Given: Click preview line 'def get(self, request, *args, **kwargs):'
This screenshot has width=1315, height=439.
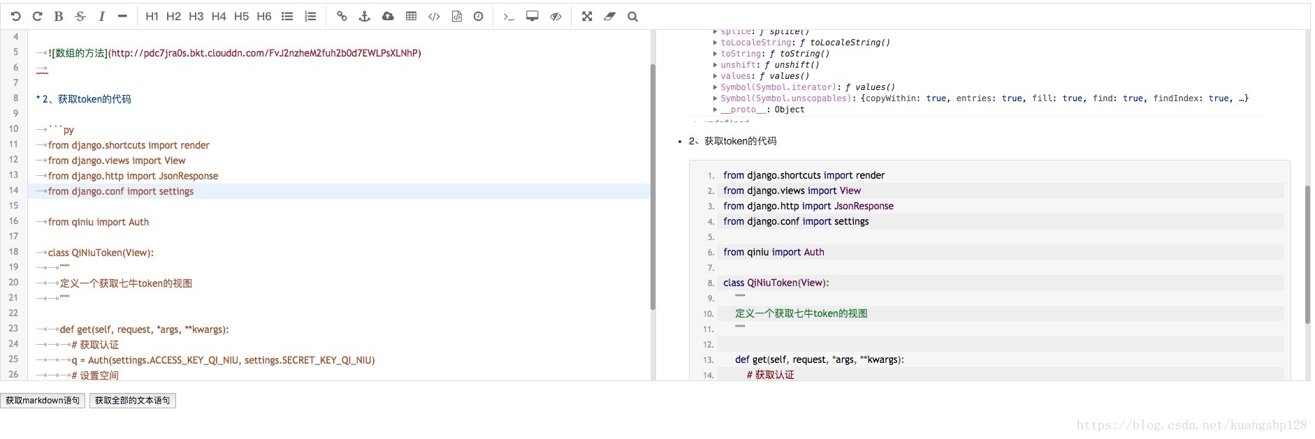Looking at the screenshot, I should [820, 359].
